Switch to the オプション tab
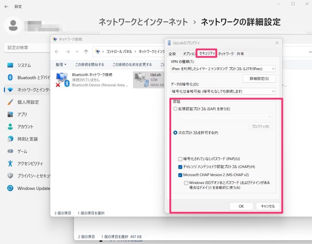The image size is (312, 244). [189, 54]
